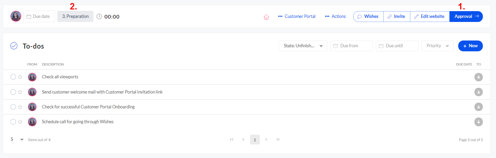Open the Customer Portal menu
Viewport: 496px width, 158px height.
coord(297,17)
